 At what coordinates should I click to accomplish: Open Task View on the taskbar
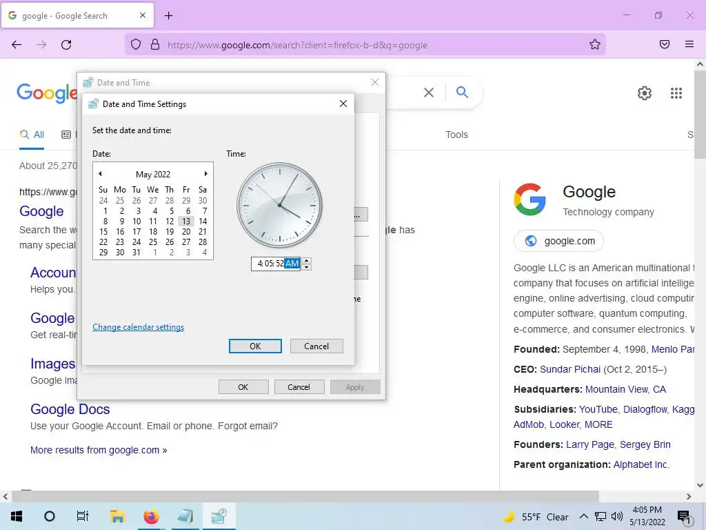[x=83, y=516]
